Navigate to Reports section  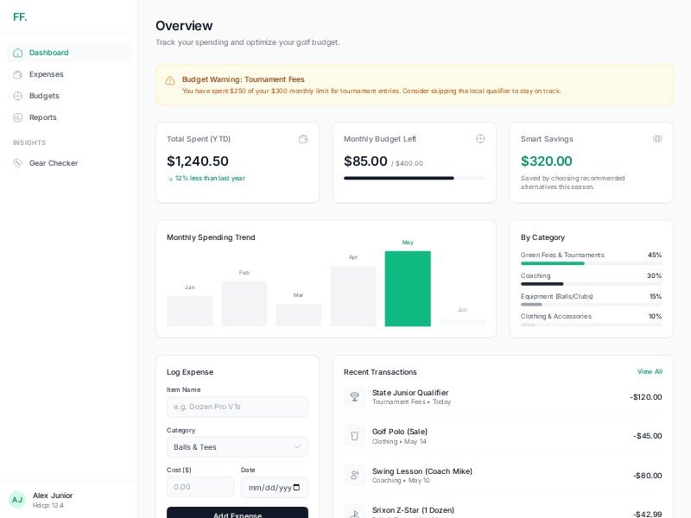[42, 117]
